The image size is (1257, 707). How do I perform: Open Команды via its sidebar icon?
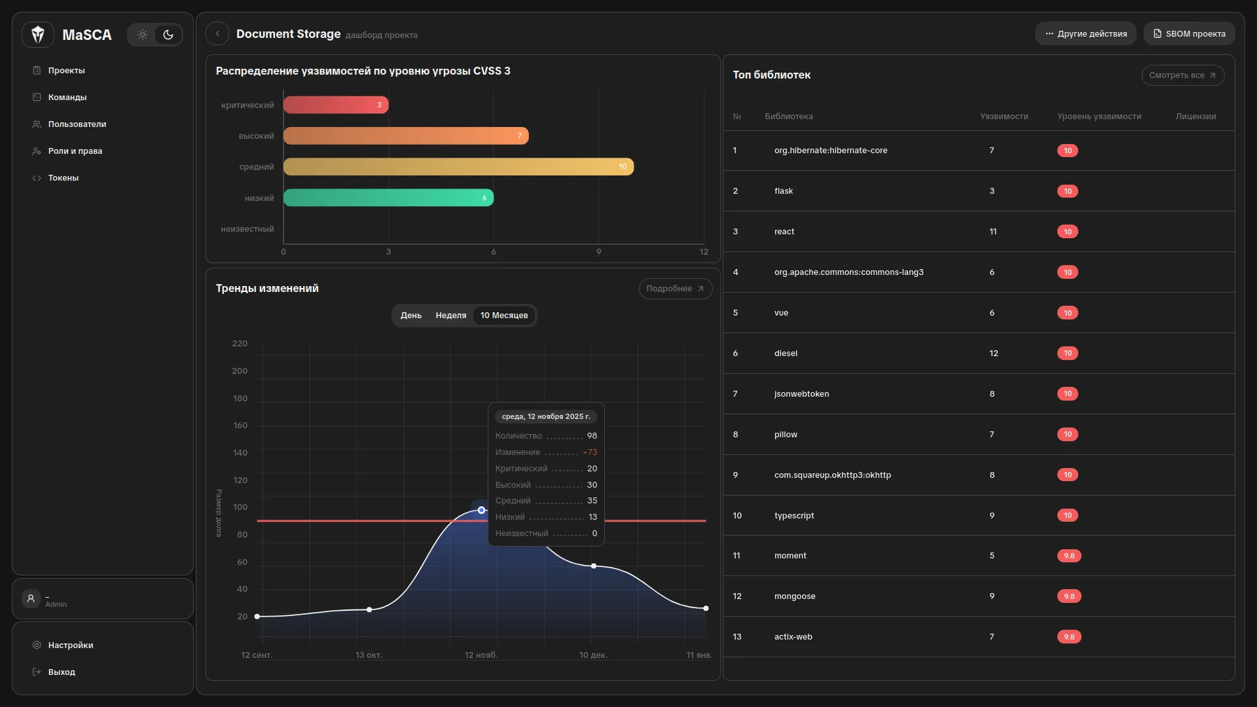[37, 98]
